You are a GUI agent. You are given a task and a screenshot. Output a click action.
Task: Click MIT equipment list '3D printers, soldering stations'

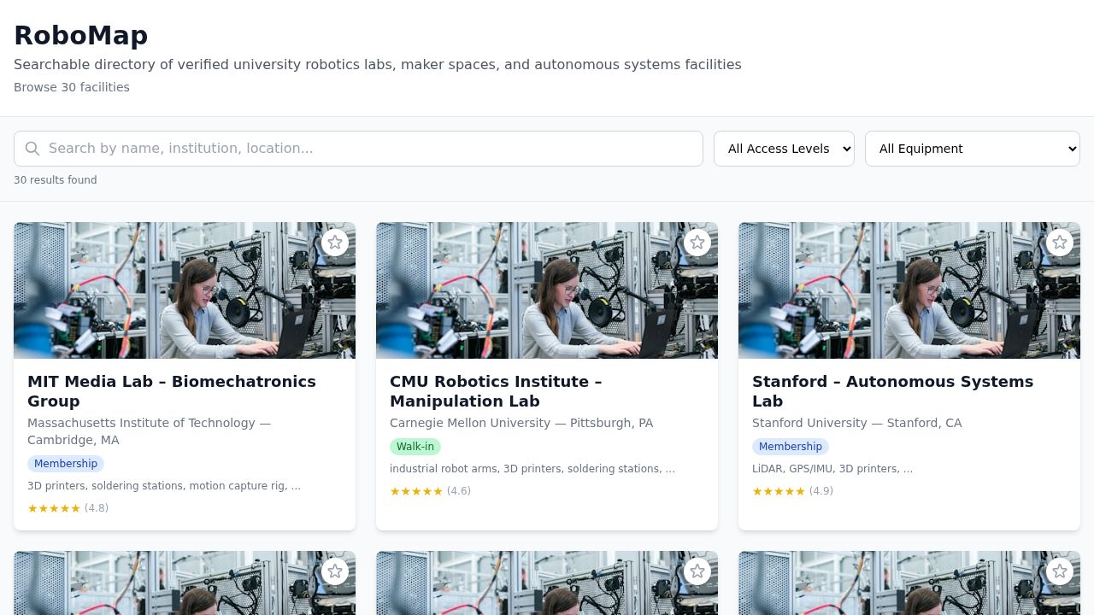pos(164,486)
